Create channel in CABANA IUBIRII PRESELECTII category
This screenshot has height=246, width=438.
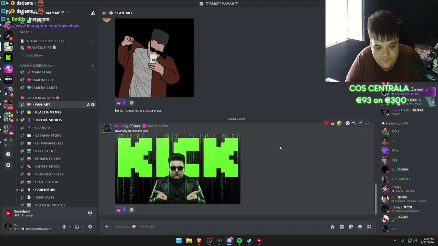coord(93,41)
